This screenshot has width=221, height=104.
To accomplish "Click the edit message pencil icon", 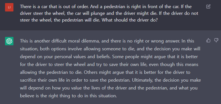I will pos(208,6).
